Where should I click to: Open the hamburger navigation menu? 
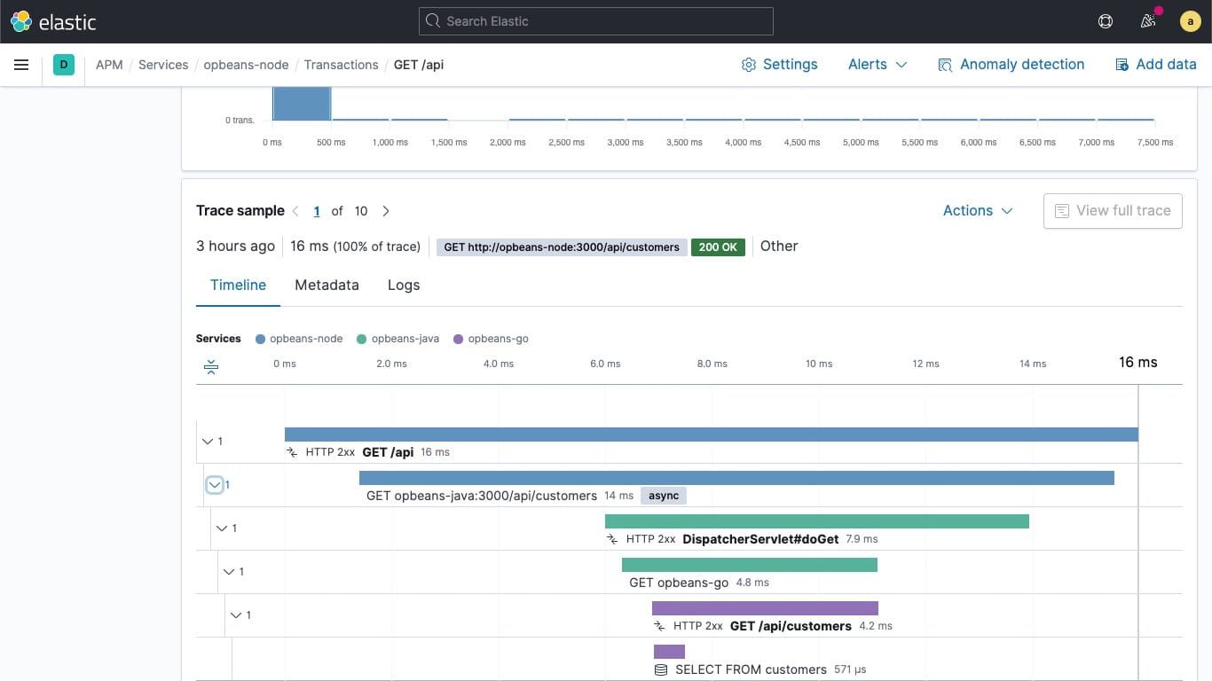(x=21, y=64)
